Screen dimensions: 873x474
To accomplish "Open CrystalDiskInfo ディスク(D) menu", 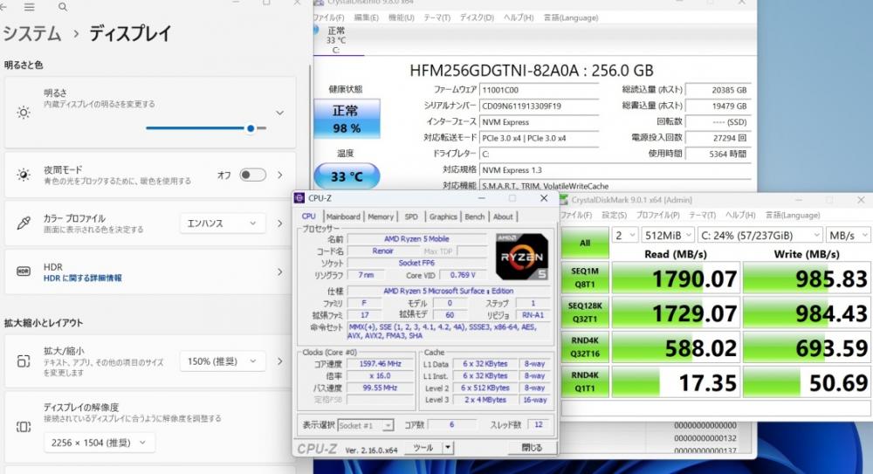I will point(477,17).
